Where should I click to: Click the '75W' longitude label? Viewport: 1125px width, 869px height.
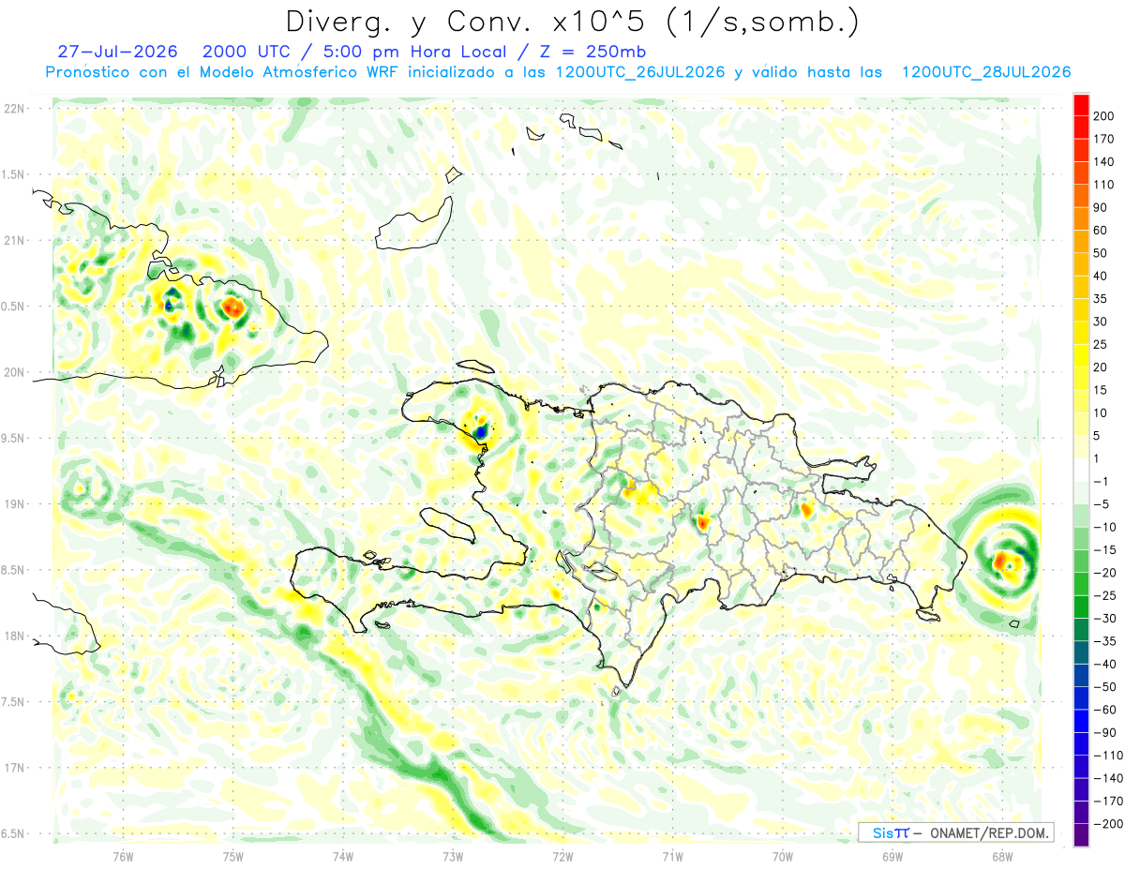[233, 855]
